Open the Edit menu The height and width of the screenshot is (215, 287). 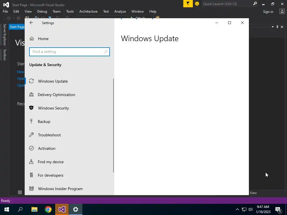tap(16, 11)
